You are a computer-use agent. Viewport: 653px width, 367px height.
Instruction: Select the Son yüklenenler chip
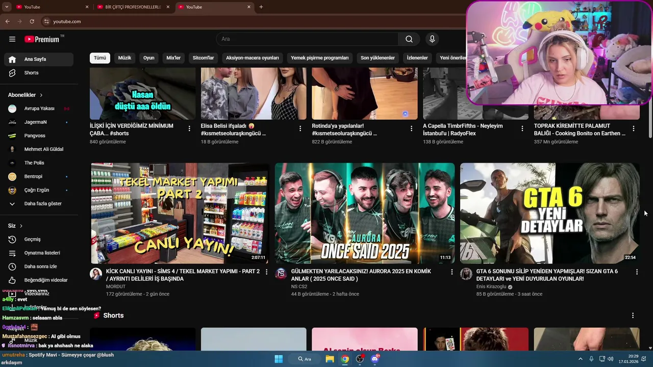click(378, 58)
